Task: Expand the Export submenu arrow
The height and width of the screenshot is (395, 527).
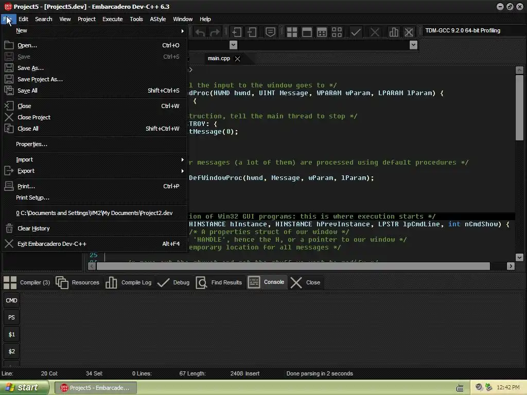Action: pyautogui.click(x=183, y=171)
